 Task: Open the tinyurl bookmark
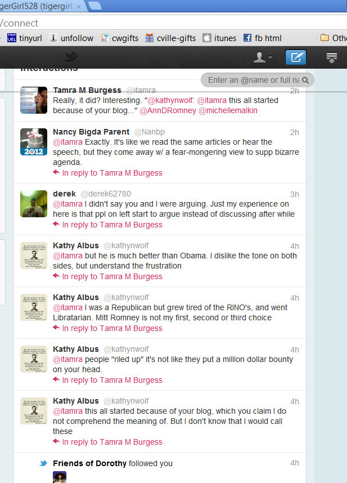[25, 38]
